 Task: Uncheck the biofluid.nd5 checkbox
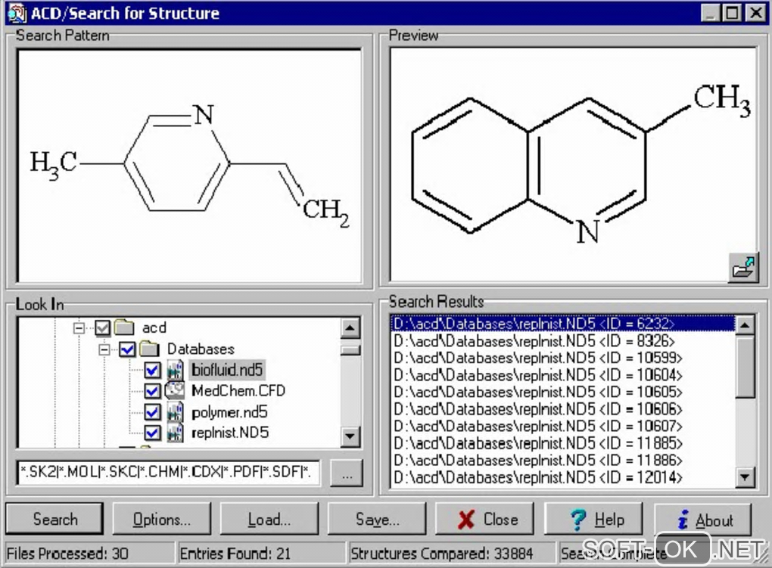point(152,370)
